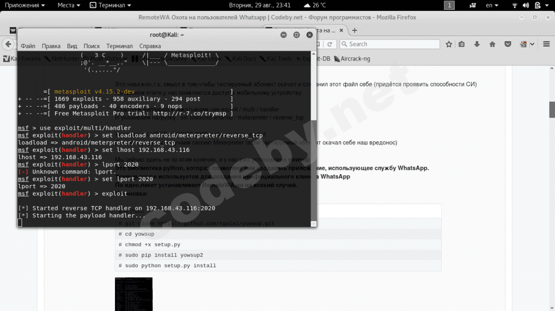Open the system power menu arrow
555x311 pixels.
(x=548, y=5)
